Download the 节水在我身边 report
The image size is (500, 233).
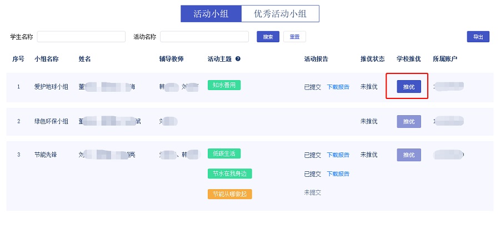click(x=338, y=174)
